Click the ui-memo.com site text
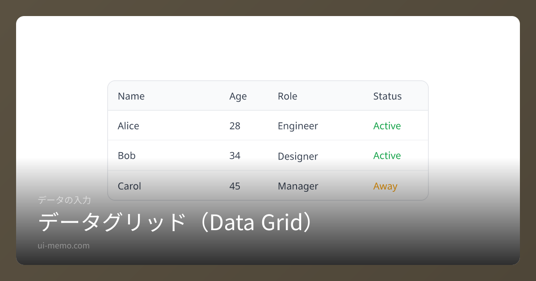The image size is (536, 281). point(64,246)
